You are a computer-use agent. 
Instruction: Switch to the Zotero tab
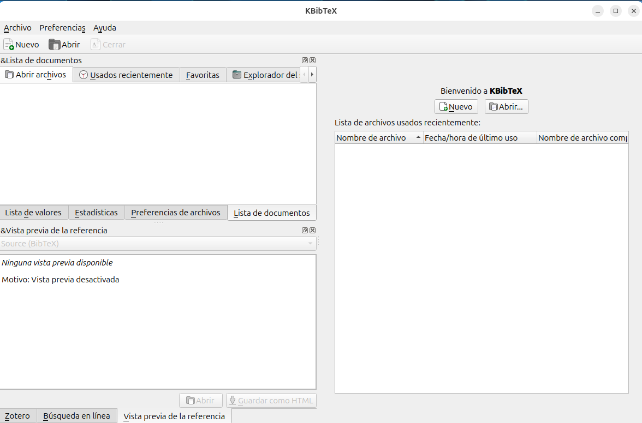pyautogui.click(x=17, y=416)
